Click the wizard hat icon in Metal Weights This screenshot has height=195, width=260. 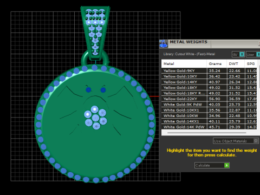click(164, 44)
